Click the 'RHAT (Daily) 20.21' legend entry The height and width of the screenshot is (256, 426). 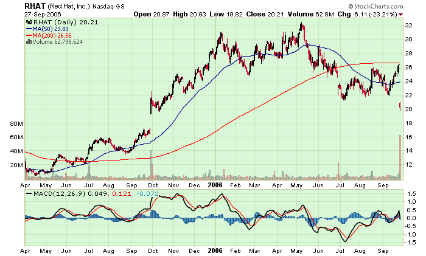pos(66,22)
